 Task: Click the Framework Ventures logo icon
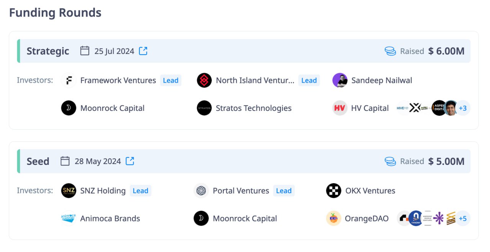tap(69, 81)
